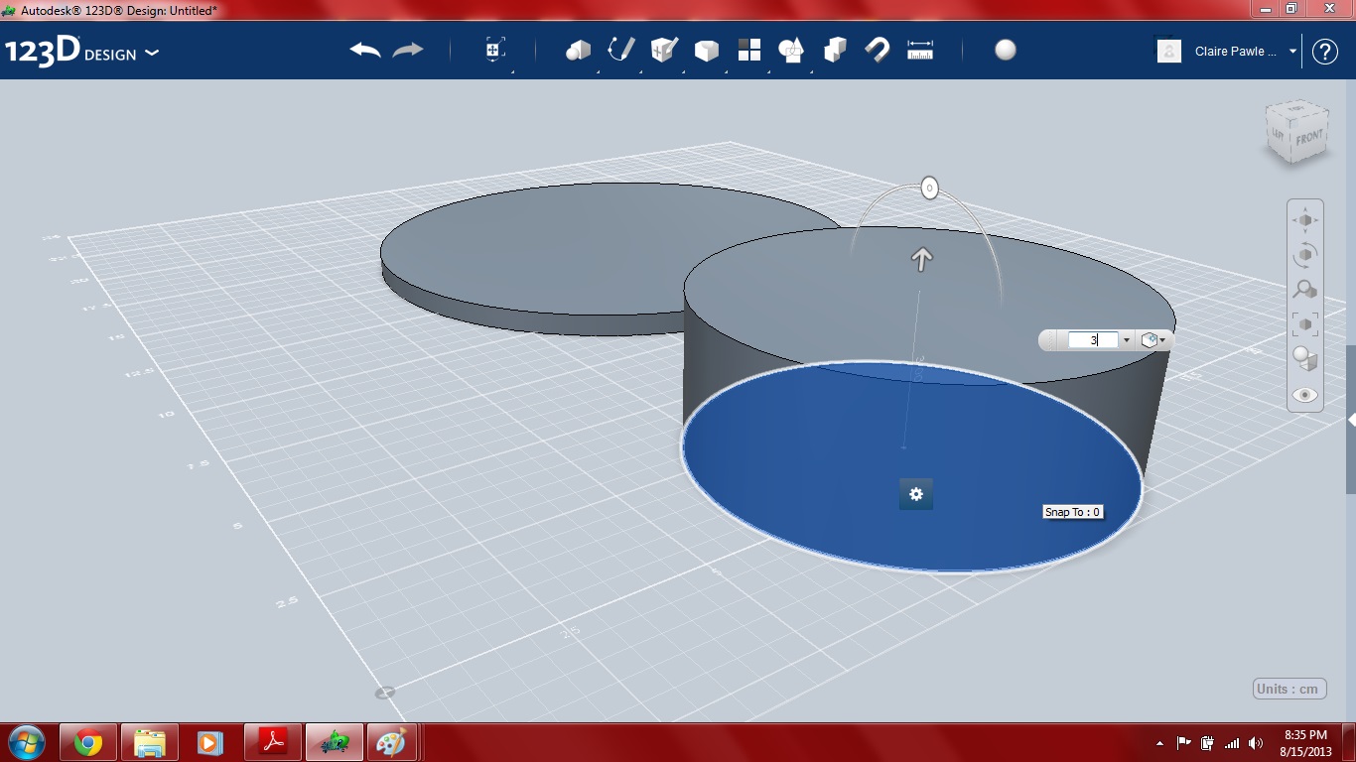The height and width of the screenshot is (762, 1356).
Task: Toggle the visibility eye in navigation bar
Action: (x=1305, y=395)
